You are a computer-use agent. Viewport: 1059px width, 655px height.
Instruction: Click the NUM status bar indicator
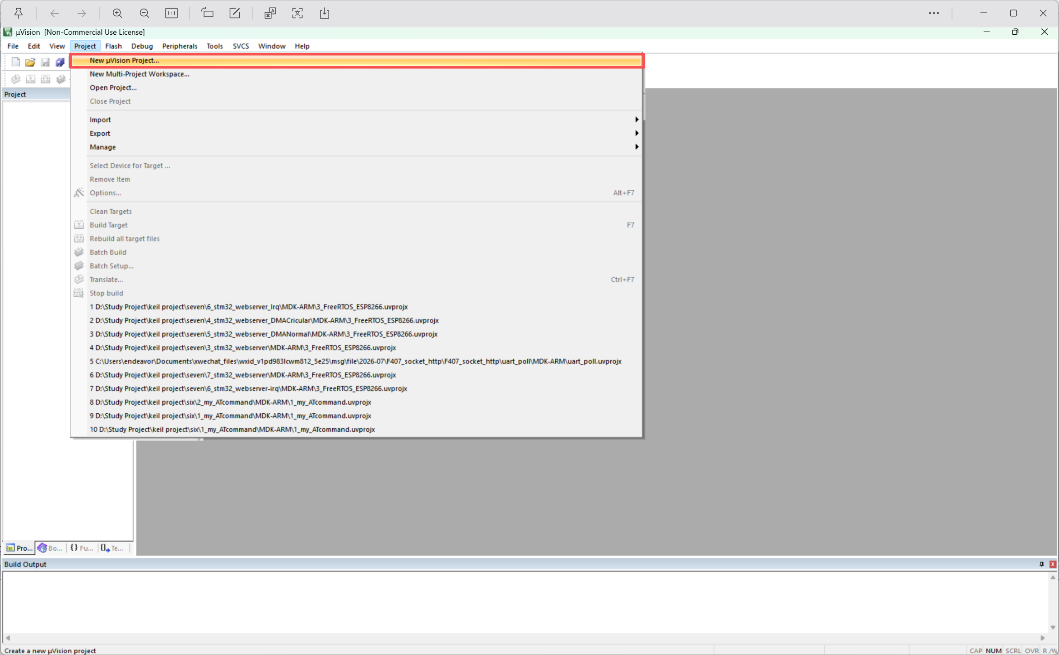pyautogui.click(x=994, y=650)
